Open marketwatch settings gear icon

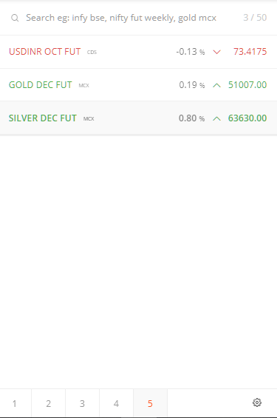pos(257,402)
